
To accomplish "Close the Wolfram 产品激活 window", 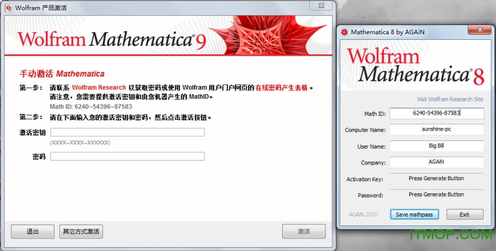I will [x=321, y=5].
